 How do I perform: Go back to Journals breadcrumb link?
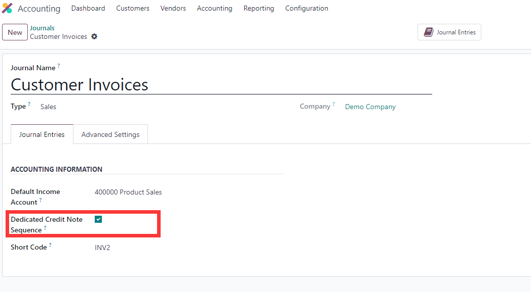coord(42,28)
